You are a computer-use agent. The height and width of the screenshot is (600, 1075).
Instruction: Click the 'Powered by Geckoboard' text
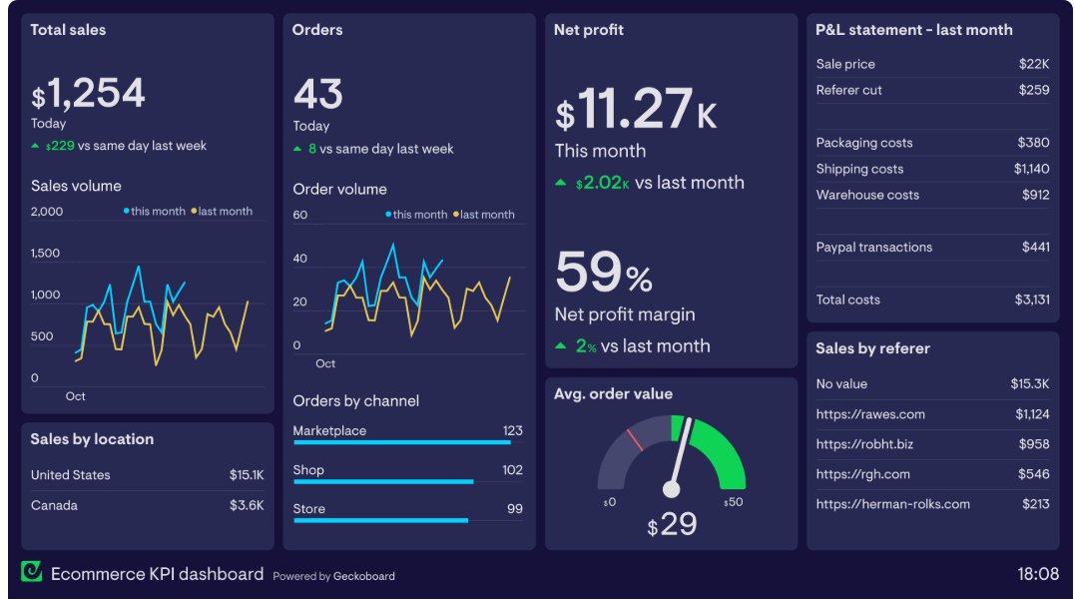pos(333,576)
